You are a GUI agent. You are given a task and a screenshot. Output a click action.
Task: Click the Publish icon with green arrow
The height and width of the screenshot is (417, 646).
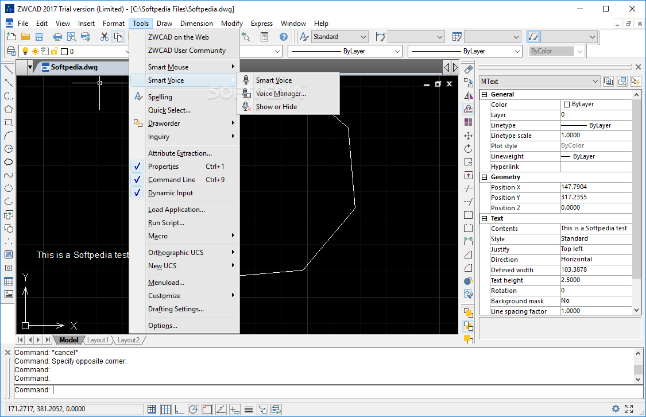coord(86,37)
